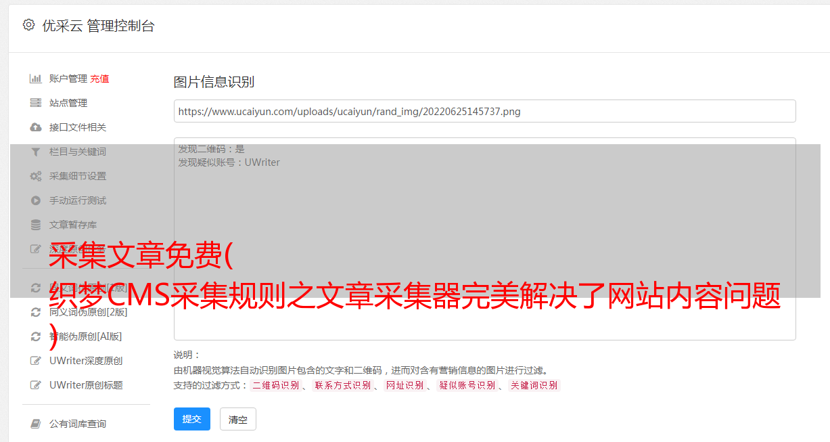
Task: Click the 栏目与关键词 filter icon
Action: click(36, 152)
